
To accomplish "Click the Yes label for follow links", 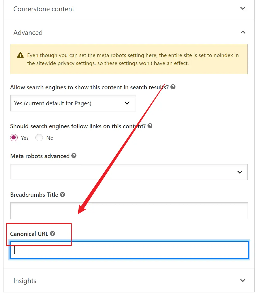I will [25, 138].
